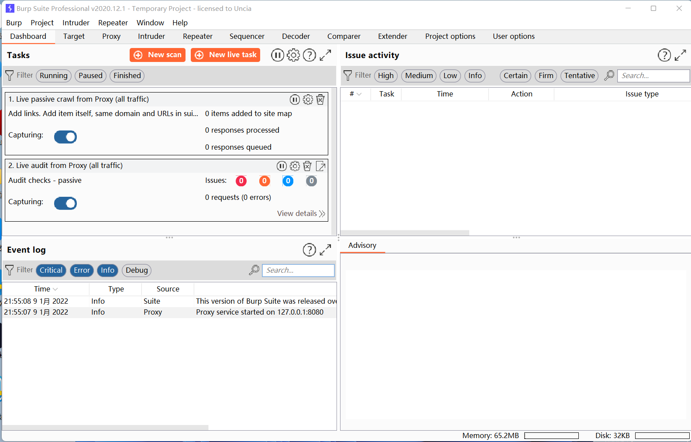Toggle the Certain confidence filter
691x442 pixels.
click(516, 75)
